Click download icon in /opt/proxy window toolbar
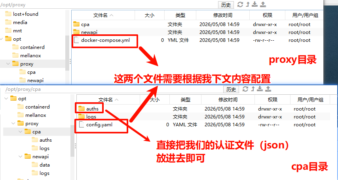The width and height of the screenshot is (338, 180). (255, 4)
